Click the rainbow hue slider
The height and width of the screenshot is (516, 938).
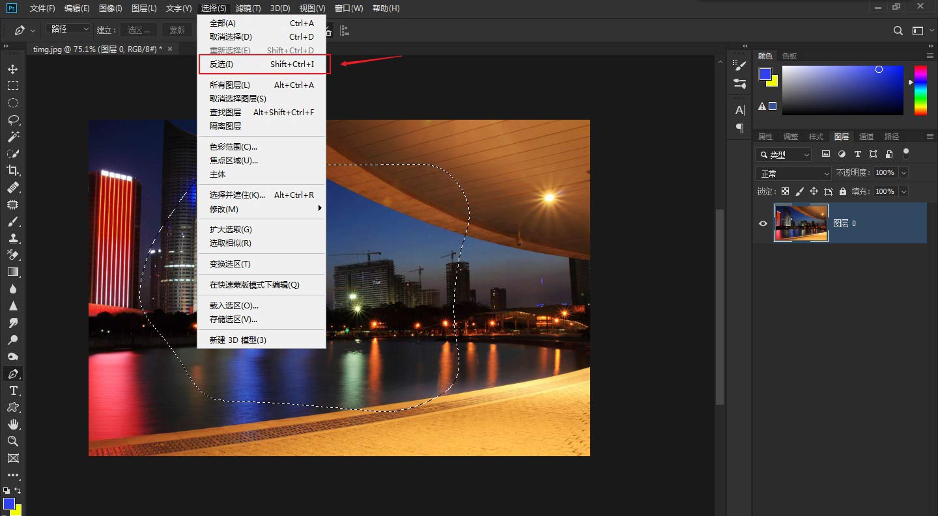coord(920,90)
